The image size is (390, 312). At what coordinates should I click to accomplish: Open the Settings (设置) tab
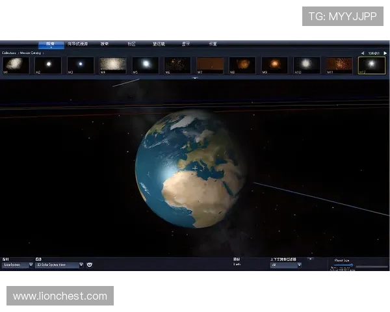pos(213,44)
